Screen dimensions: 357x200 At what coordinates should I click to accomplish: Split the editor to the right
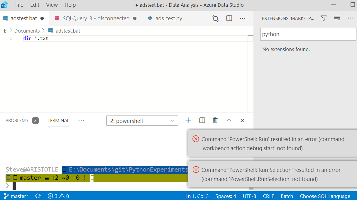tap(229, 18)
